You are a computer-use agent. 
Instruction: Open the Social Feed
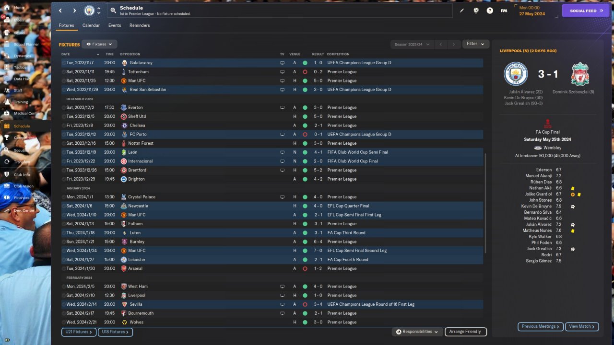coord(585,11)
